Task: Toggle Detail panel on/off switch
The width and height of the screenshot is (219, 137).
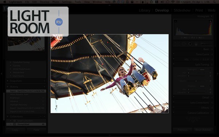Action: pyautogui.click(x=174, y=98)
